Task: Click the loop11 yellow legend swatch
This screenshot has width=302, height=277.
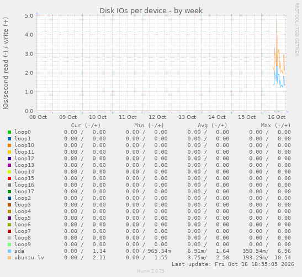Action: 9,152
